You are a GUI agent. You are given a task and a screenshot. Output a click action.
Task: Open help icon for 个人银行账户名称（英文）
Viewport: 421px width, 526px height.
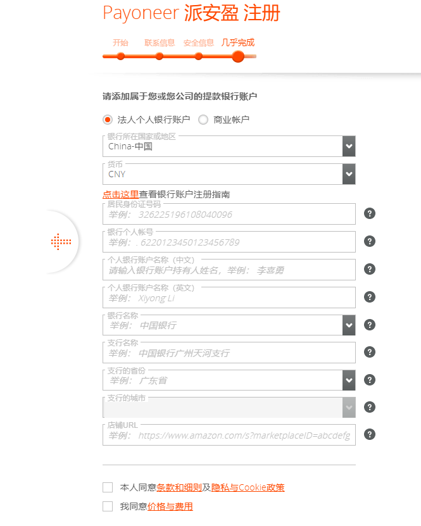pos(370,297)
